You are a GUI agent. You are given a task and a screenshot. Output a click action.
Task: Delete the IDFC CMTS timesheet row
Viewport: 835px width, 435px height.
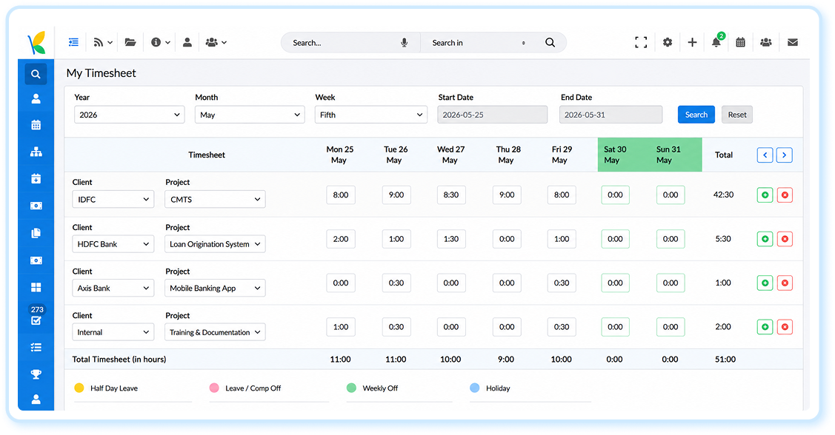click(x=785, y=195)
